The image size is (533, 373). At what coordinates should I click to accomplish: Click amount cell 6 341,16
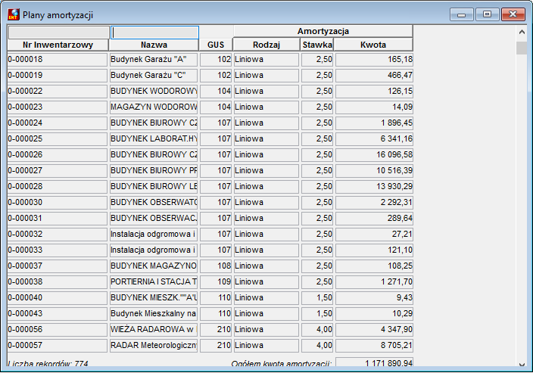point(374,139)
